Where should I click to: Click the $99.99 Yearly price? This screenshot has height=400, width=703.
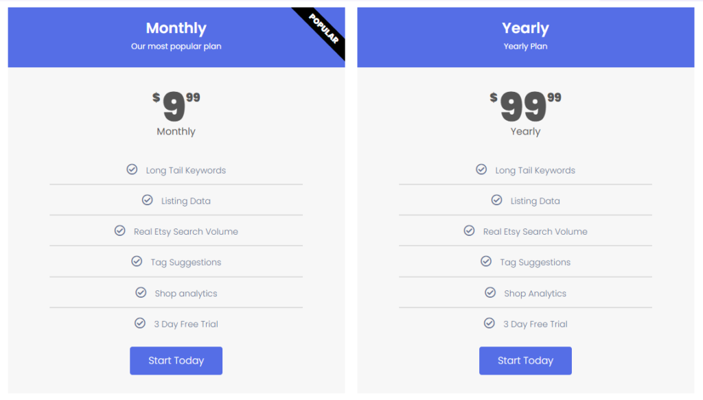tap(525, 106)
